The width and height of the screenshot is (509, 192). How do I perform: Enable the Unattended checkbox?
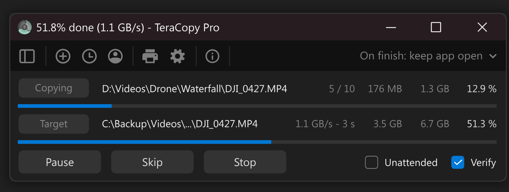[x=371, y=162]
